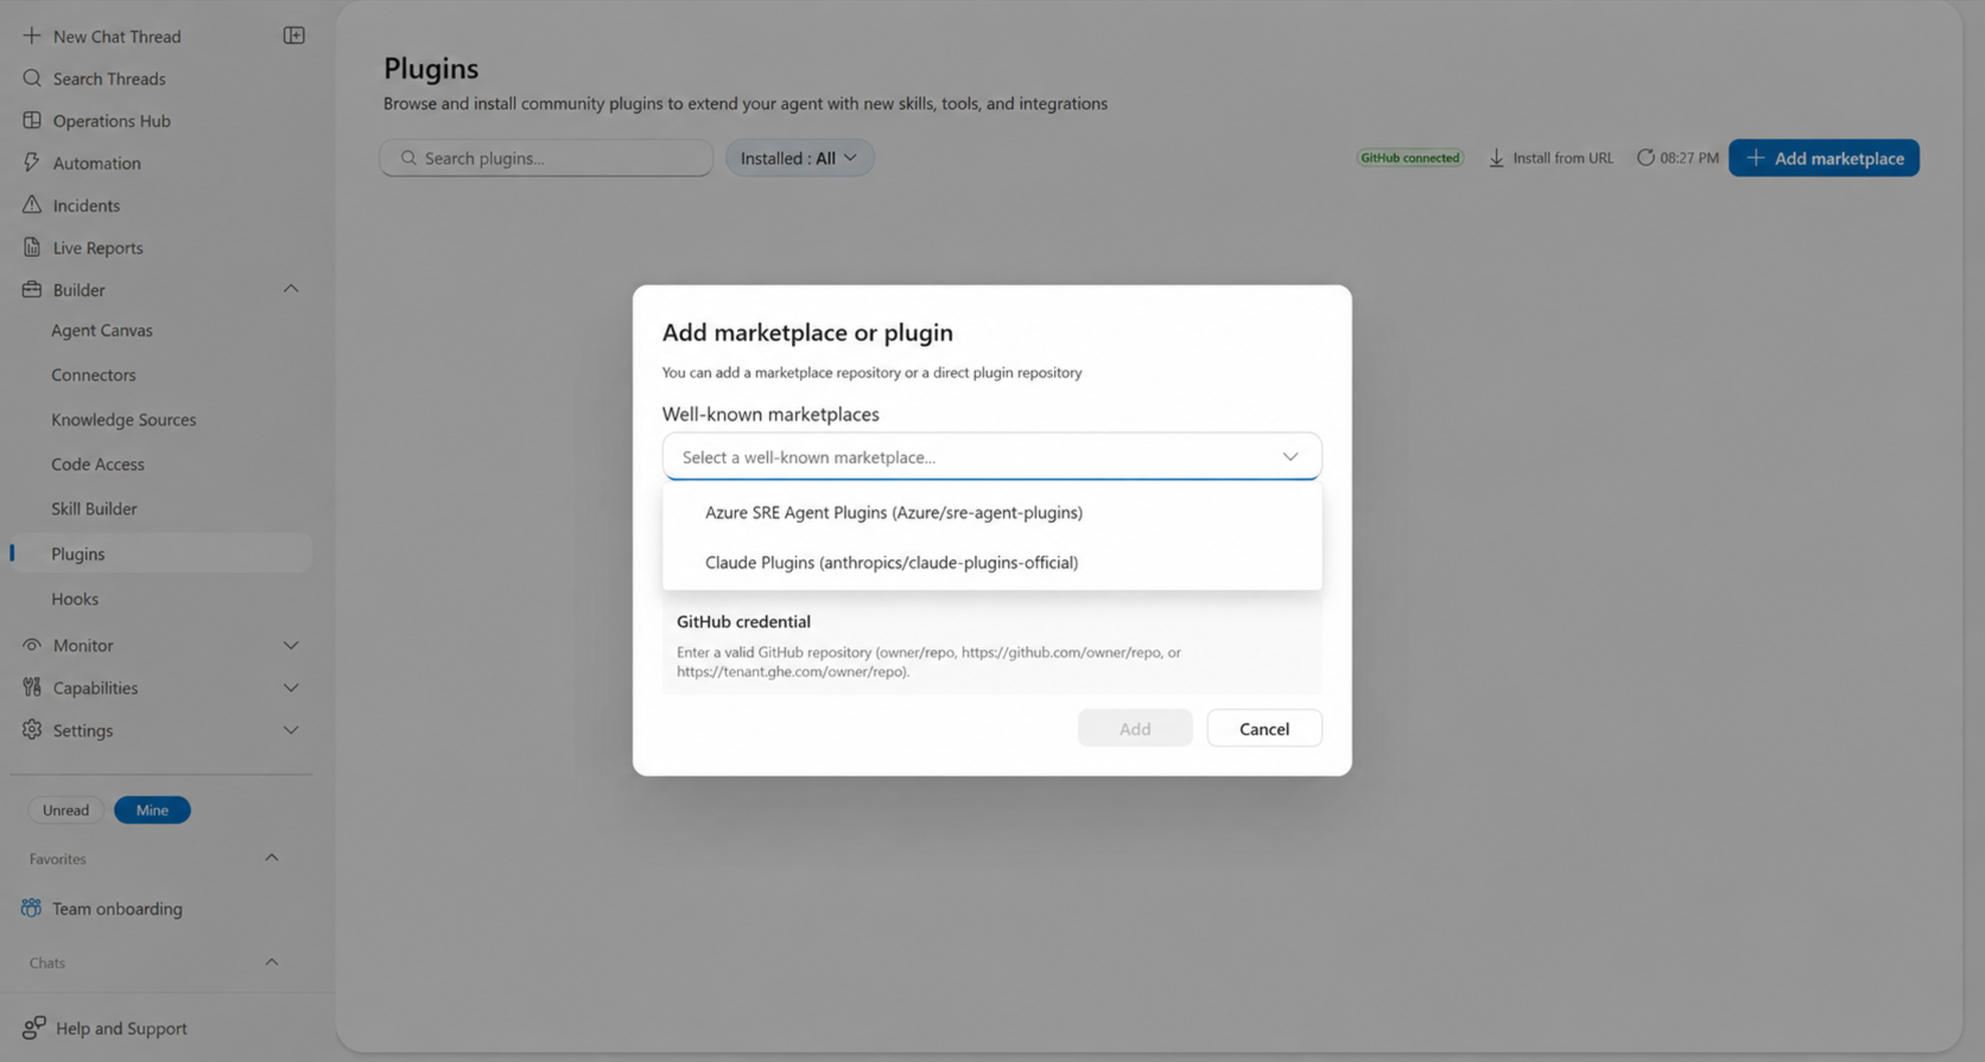Viewport: 1985px width, 1062px height.
Task: Open Knowledge Sources in sidebar
Action: [x=123, y=419]
